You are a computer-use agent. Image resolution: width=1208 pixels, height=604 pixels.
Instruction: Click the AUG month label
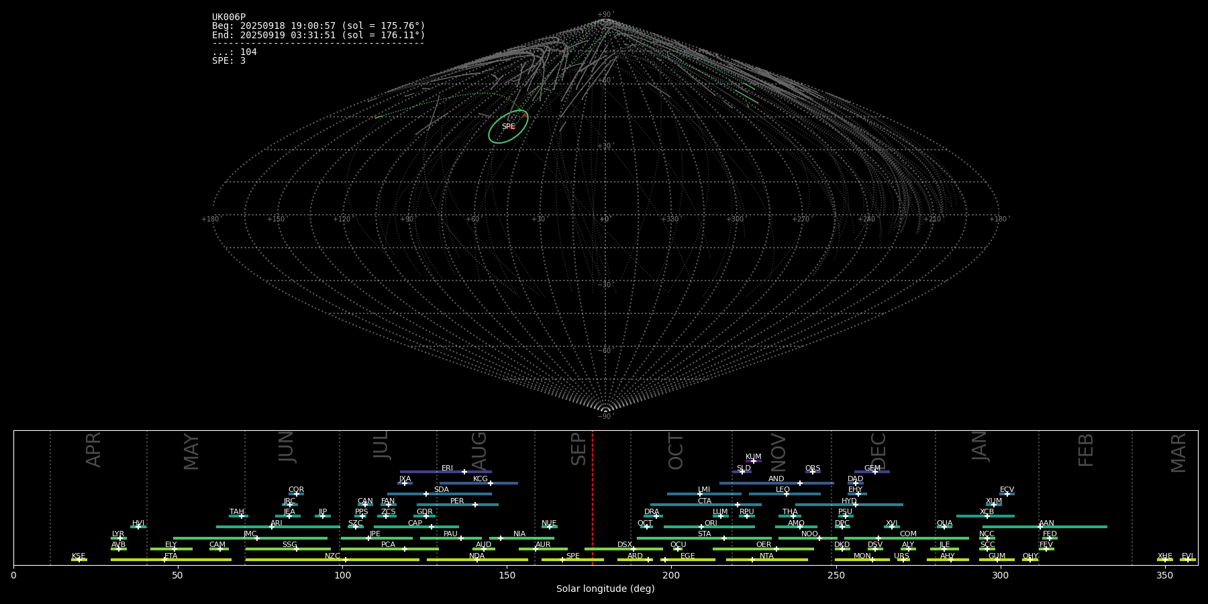pos(479,450)
